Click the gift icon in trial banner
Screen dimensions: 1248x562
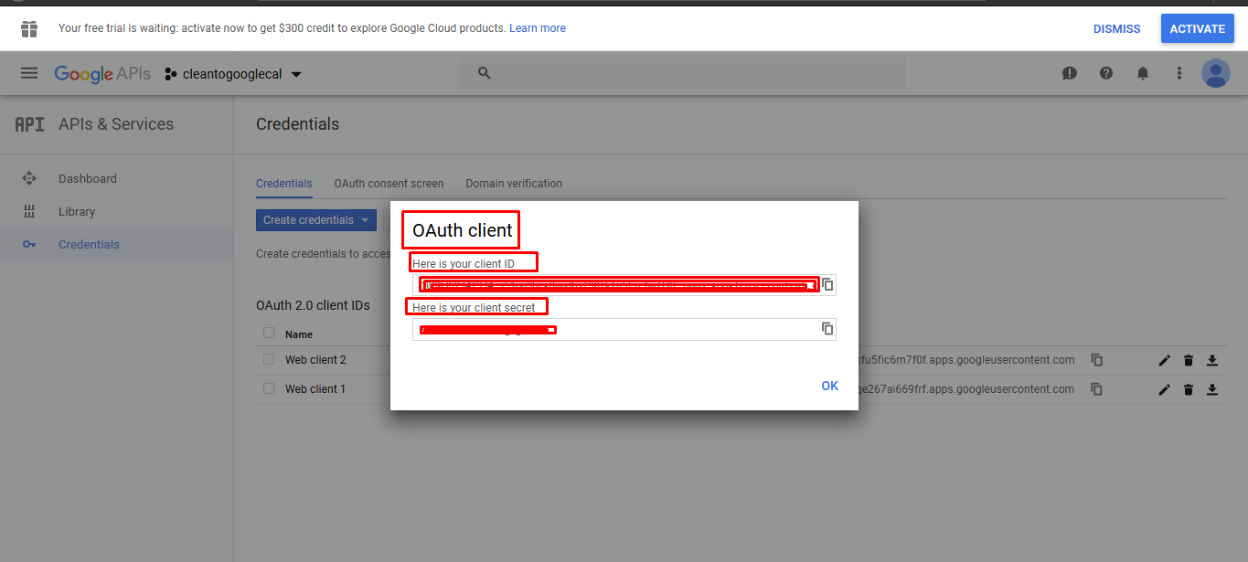click(x=29, y=28)
